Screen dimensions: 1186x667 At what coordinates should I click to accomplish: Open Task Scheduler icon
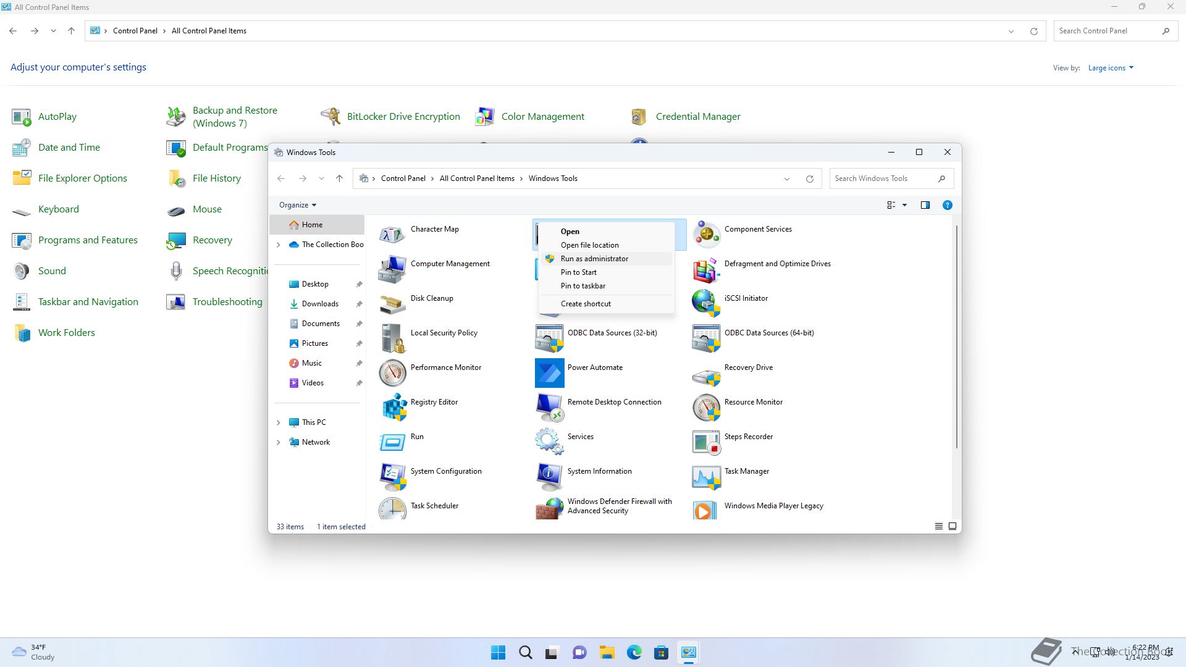pyautogui.click(x=393, y=509)
